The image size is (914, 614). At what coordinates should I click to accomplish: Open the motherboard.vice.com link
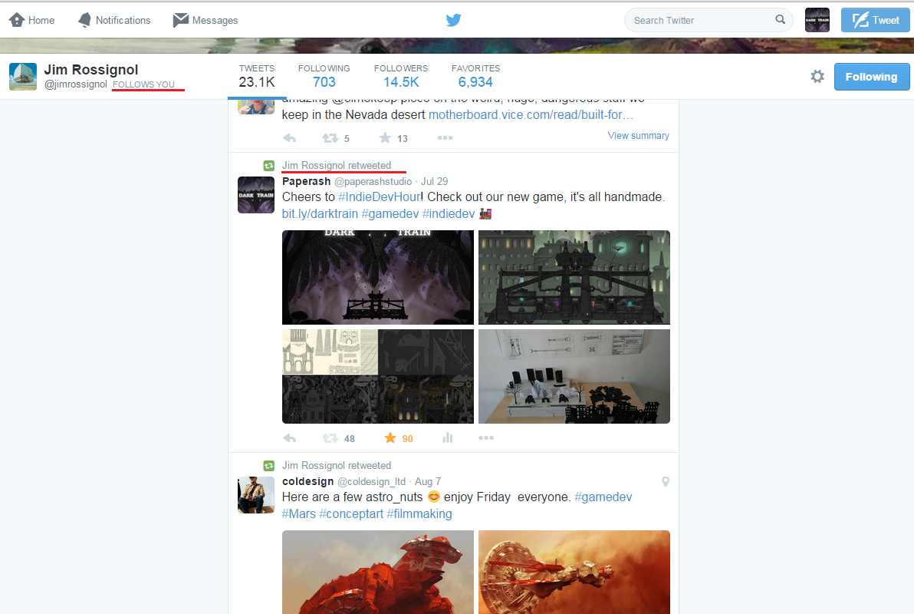pyautogui.click(x=531, y=115)
